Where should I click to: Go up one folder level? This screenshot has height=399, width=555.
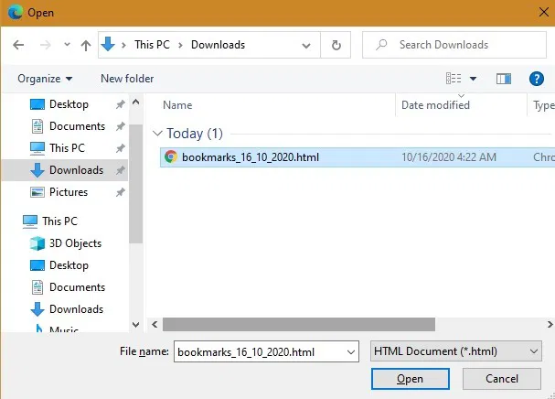[x=86, y=45]
